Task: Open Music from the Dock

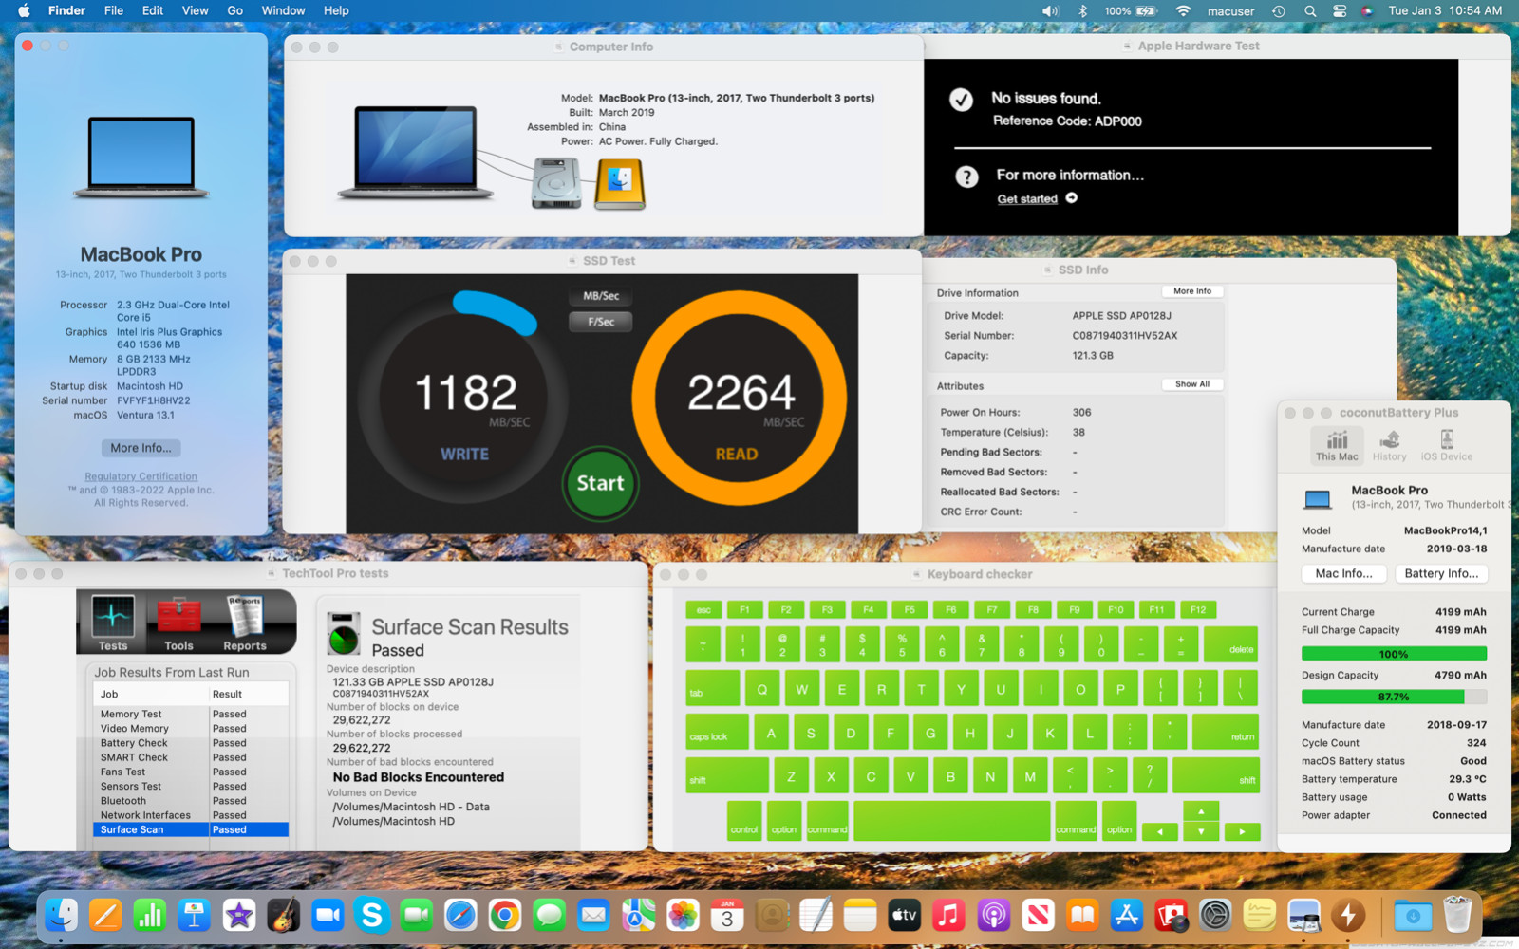Action: coord(948,915)
